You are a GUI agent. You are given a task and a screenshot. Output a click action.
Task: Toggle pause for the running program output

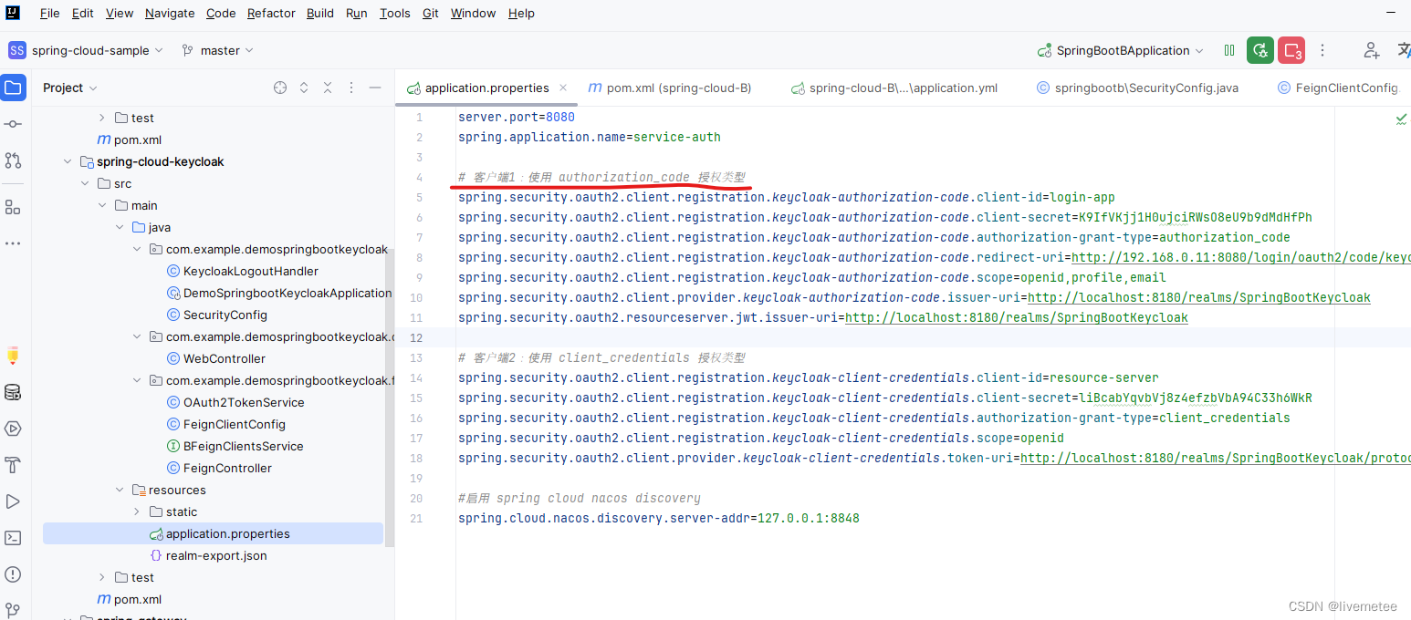1228,50
